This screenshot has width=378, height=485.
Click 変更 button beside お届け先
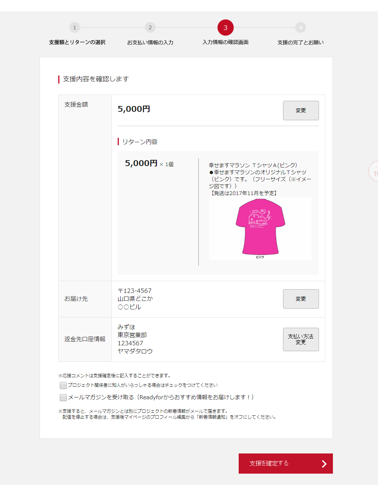[x=301, y=299]
